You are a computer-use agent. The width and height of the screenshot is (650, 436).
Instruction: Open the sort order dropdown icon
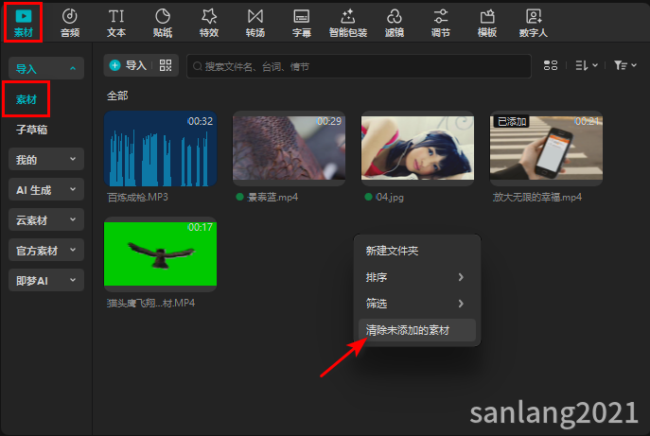587,65
